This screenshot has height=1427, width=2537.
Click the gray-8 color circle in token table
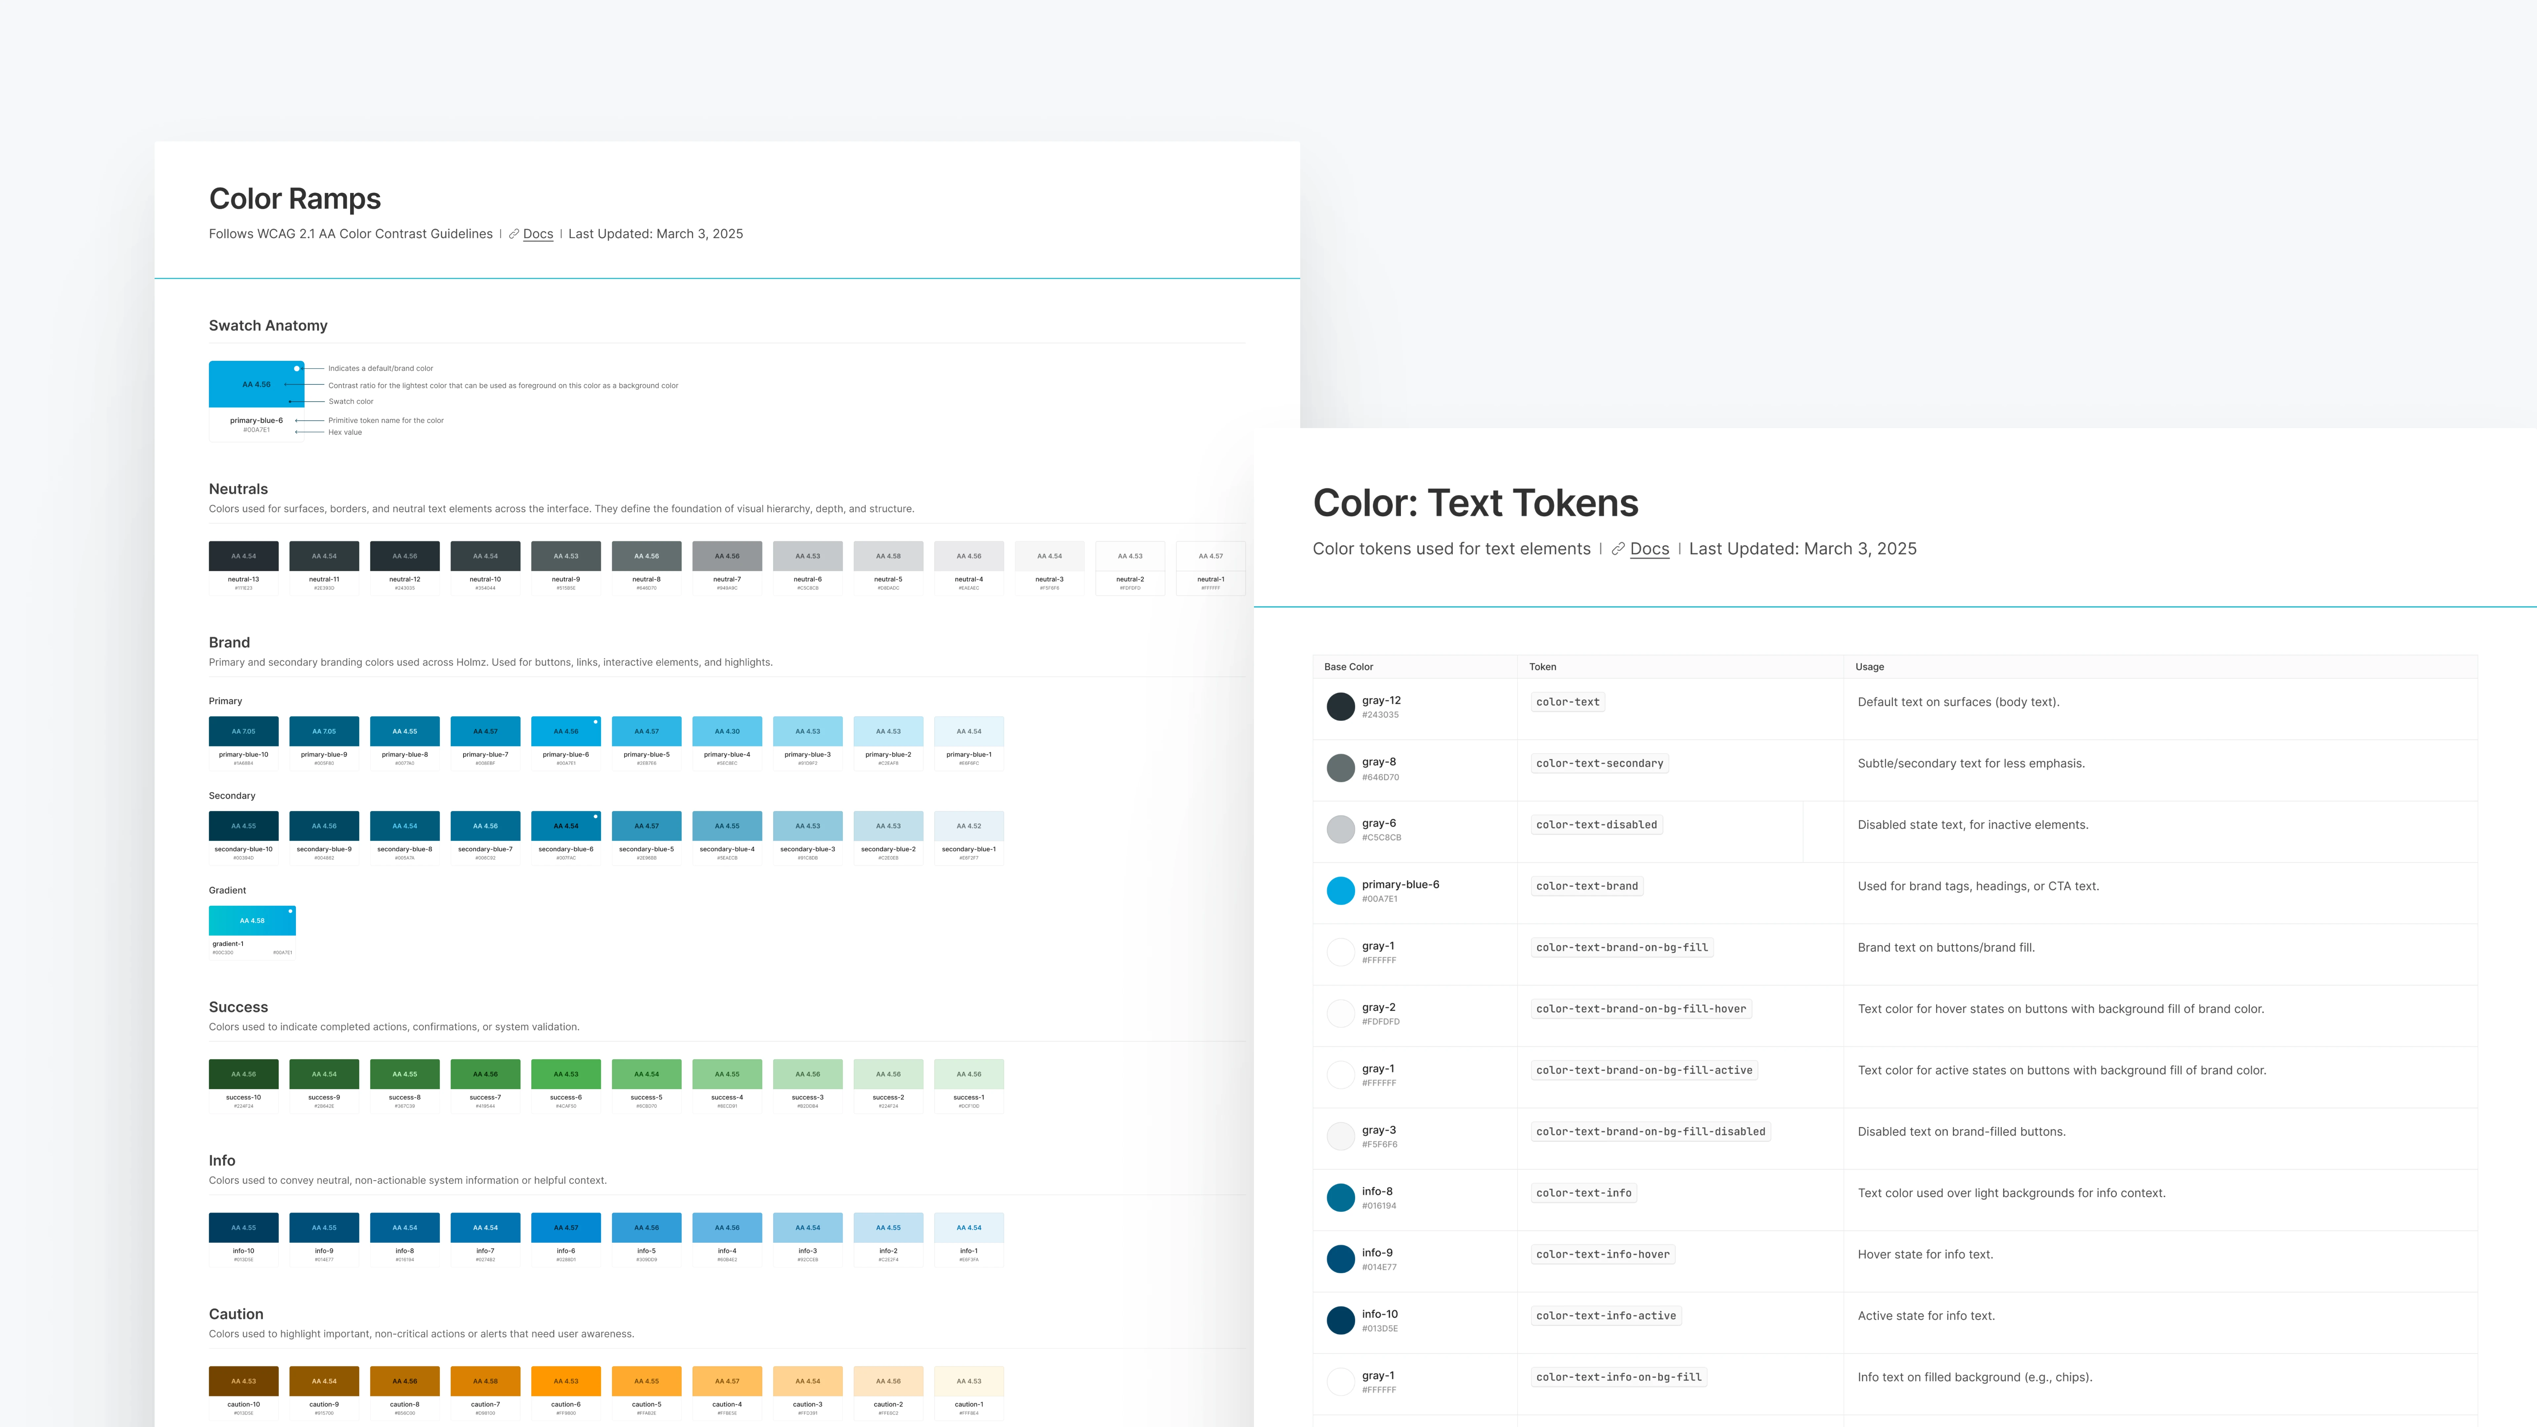click(x=1341, y=768)
